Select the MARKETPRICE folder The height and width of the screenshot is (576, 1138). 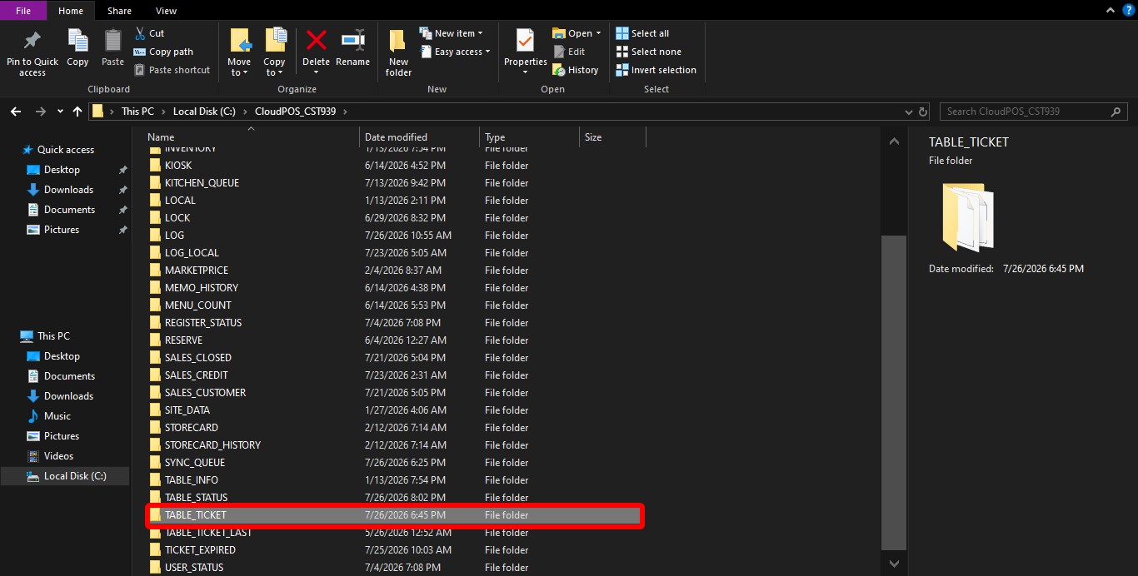(x=197, y=271)
